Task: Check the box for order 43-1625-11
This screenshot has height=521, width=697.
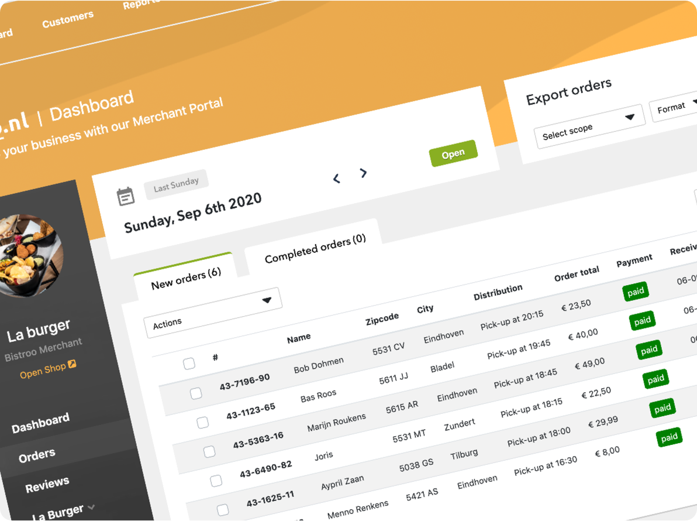Action: 223,509
